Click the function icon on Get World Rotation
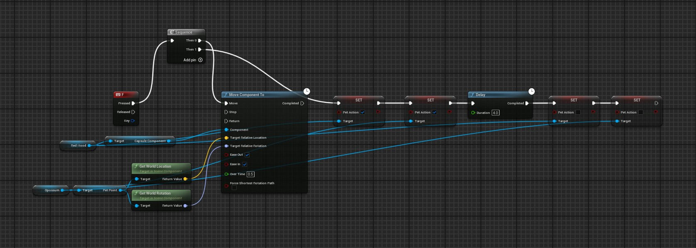The image size is (696, 248). pos(136,193)
